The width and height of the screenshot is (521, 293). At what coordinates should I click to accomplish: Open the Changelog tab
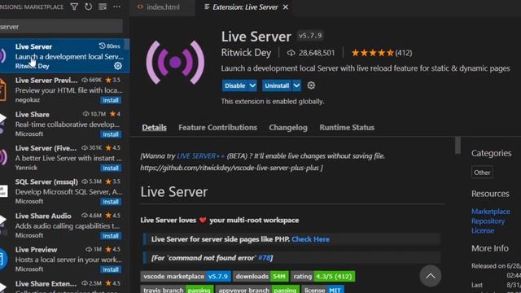[288, 127]
